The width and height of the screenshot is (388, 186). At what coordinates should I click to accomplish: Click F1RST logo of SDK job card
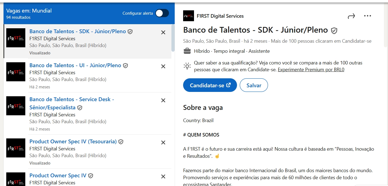click(x=16, y=38)
